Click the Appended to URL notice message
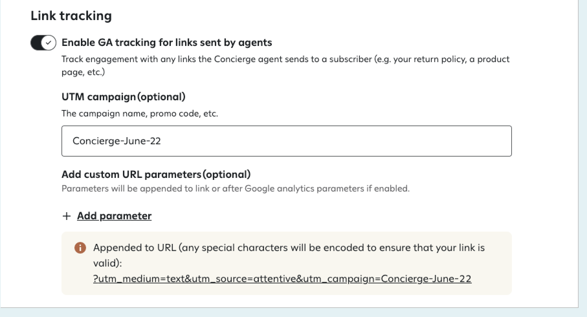This screenshot has height=317, width=587. point(289,255)
